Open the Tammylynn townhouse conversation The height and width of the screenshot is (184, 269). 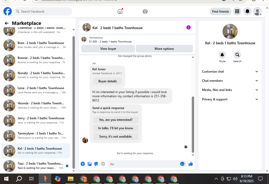(x=36, y=136)
